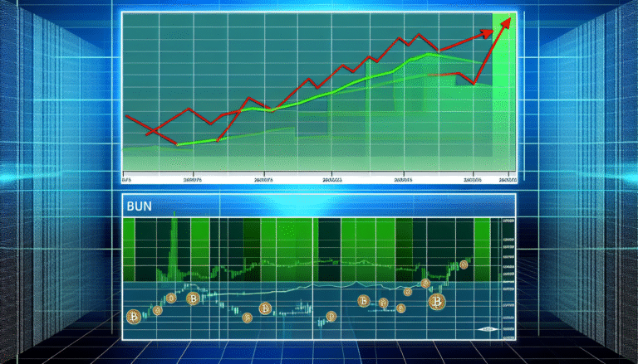Click the rightmost x-axis date label

(x=507, y=179)
